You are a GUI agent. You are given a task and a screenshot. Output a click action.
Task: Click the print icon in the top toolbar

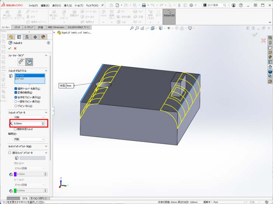point(144,5)
